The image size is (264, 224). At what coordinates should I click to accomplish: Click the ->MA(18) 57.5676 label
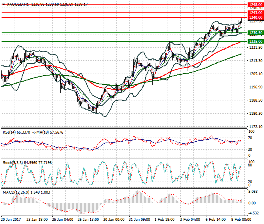pyautogui.click(x=48, y=132)
